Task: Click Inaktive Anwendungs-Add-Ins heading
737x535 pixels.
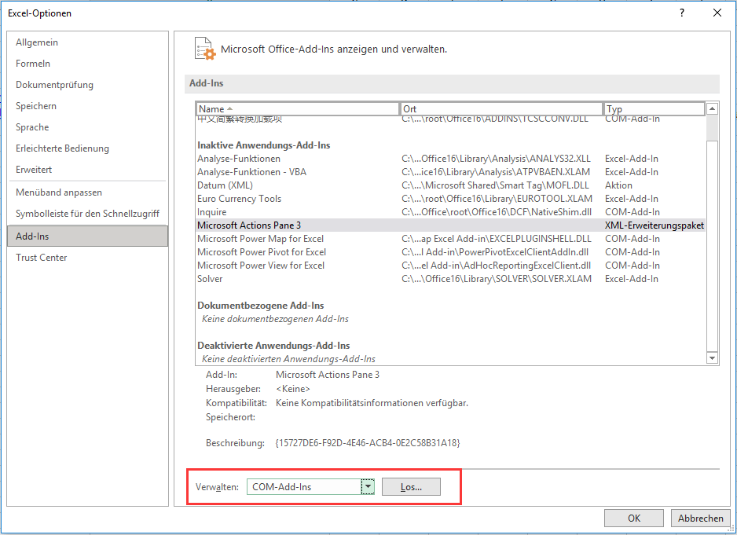Action: coord(264,145)
